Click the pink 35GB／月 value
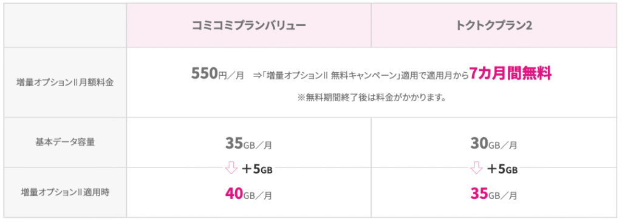This screenshot has width=622, height=222. pyautogui.click(x=494, y=194)
